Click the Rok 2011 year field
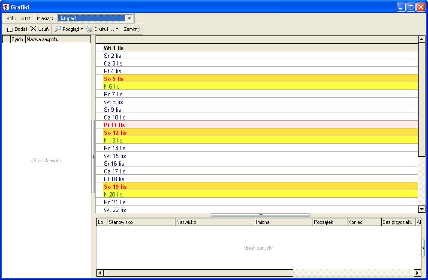The image size is (428, 280). 26,18
